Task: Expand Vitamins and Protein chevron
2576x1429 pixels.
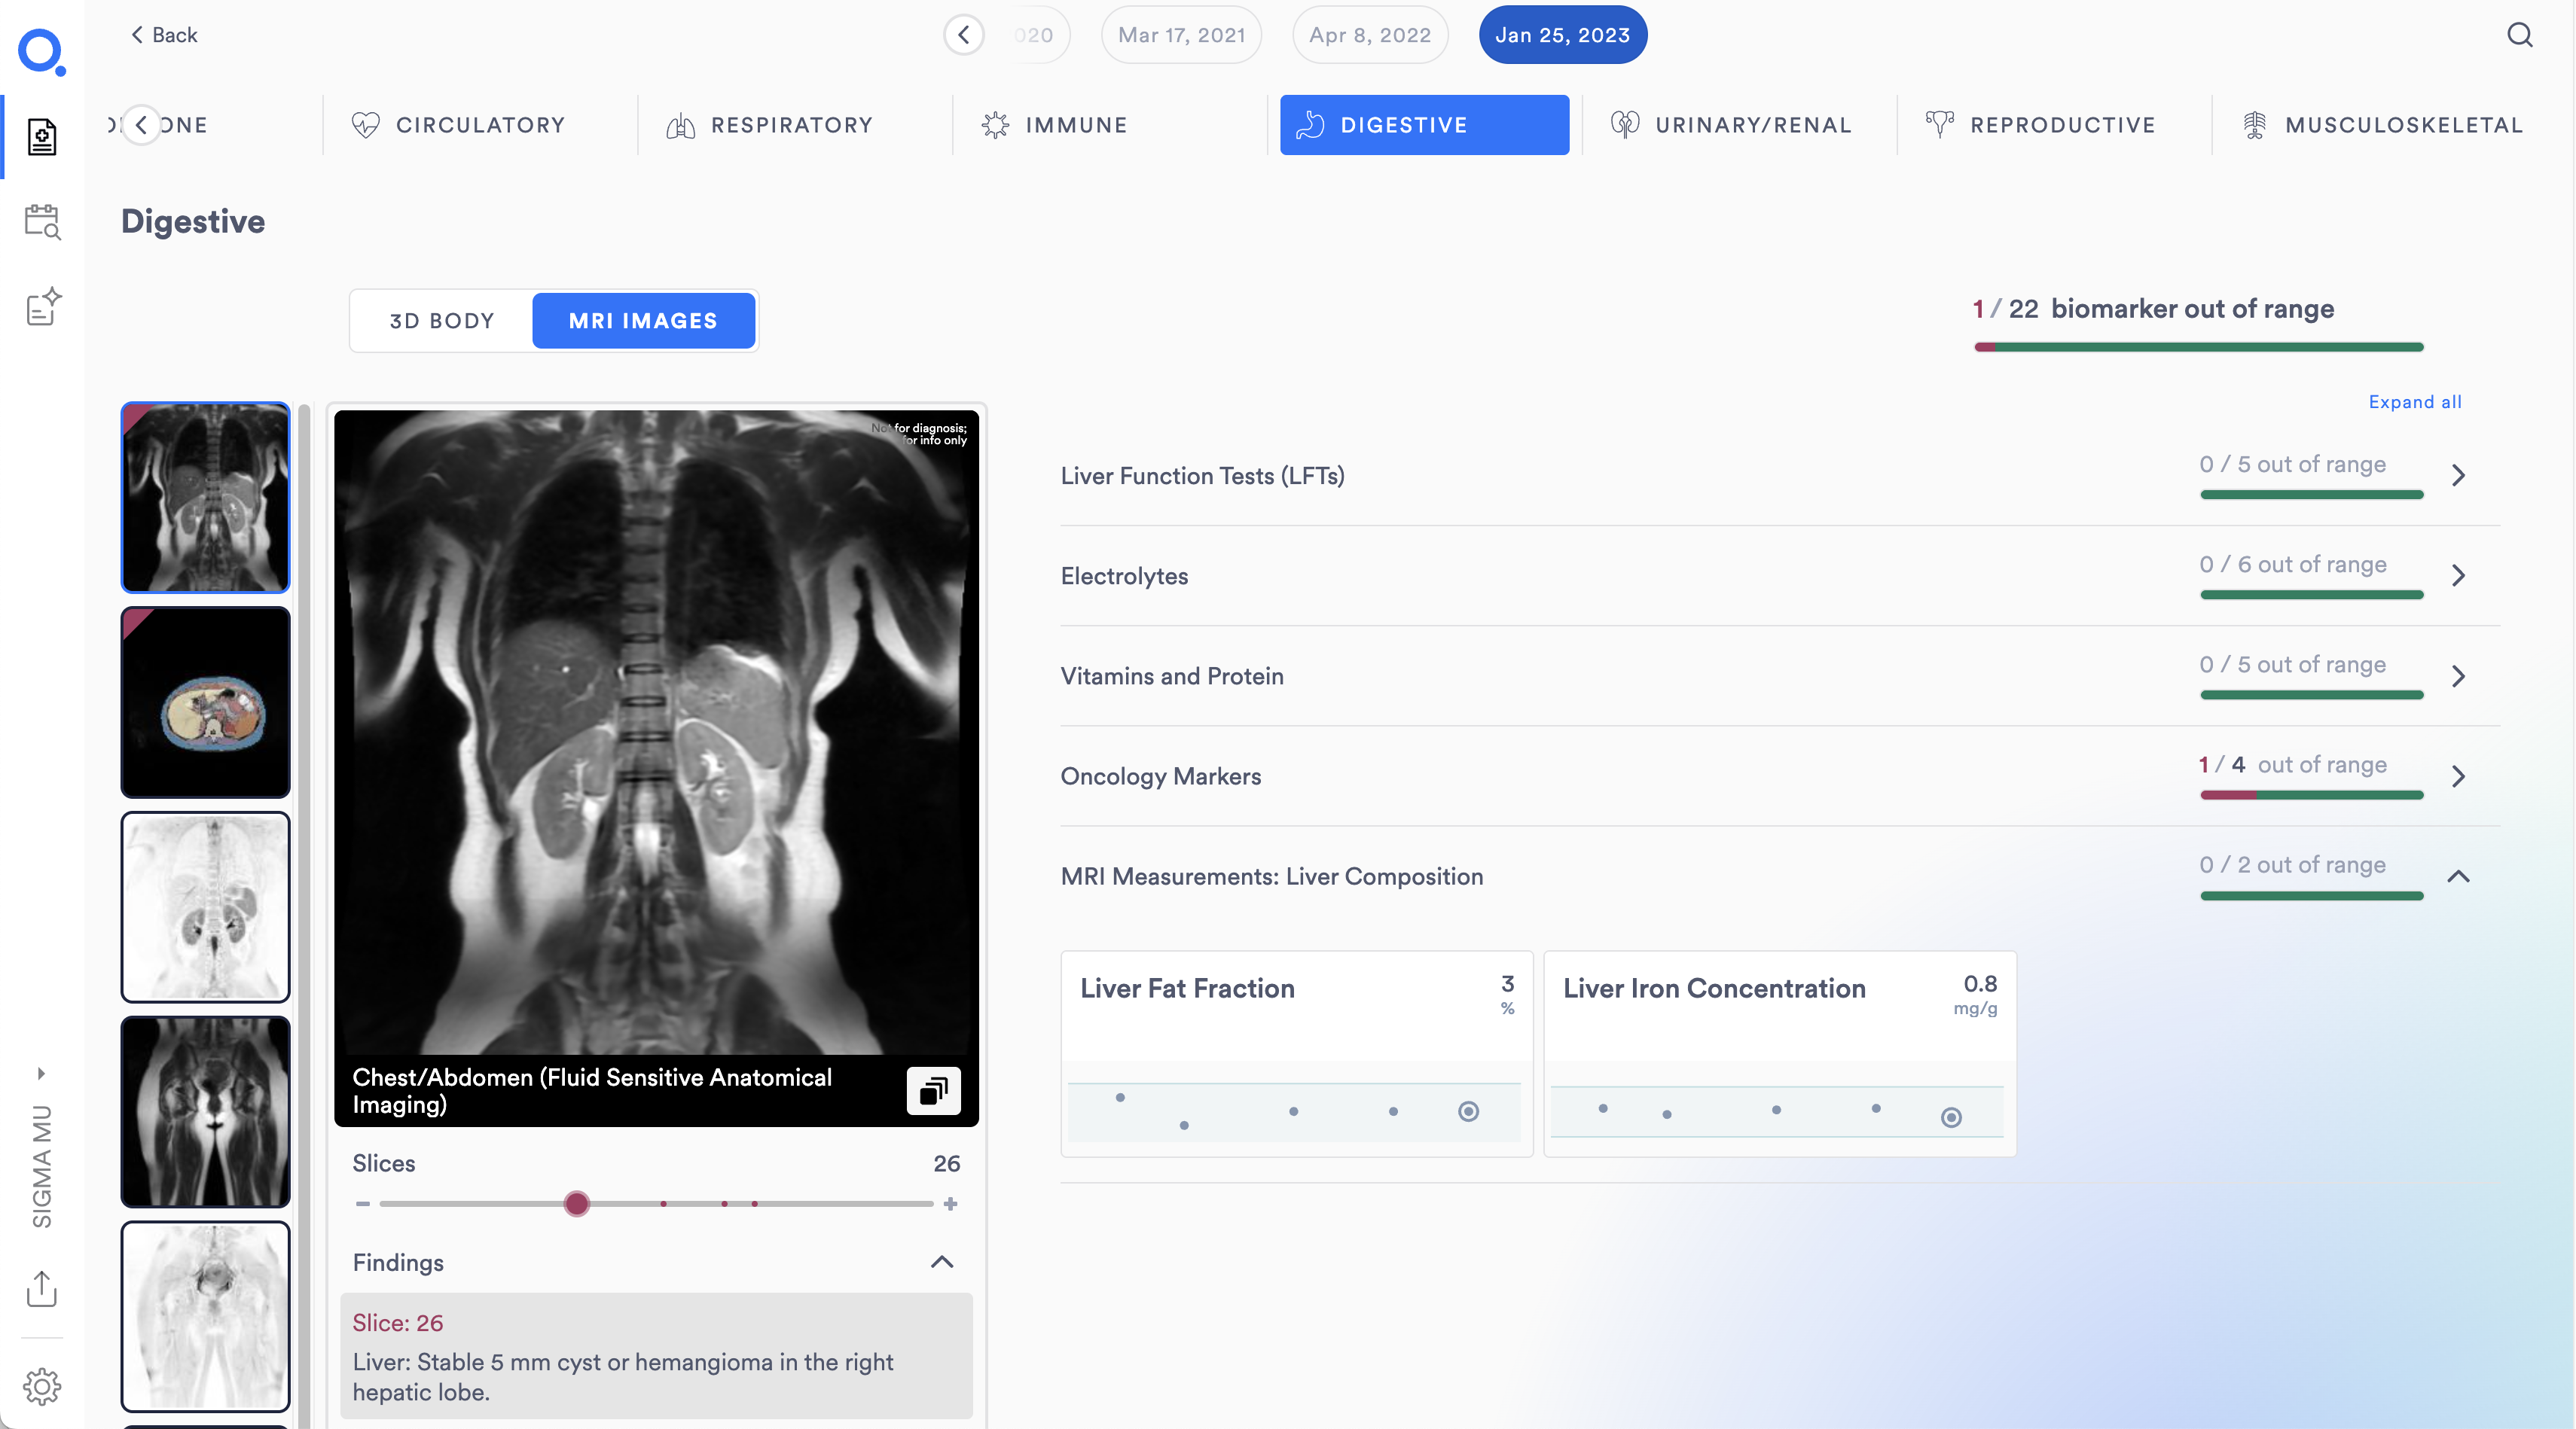Action: click(2459, 677)
